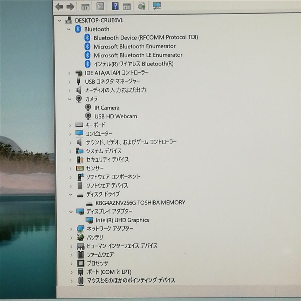Click the DESKTOP-CRUE6VL computer icon
301x301 pixels.
tap(68, 20)
